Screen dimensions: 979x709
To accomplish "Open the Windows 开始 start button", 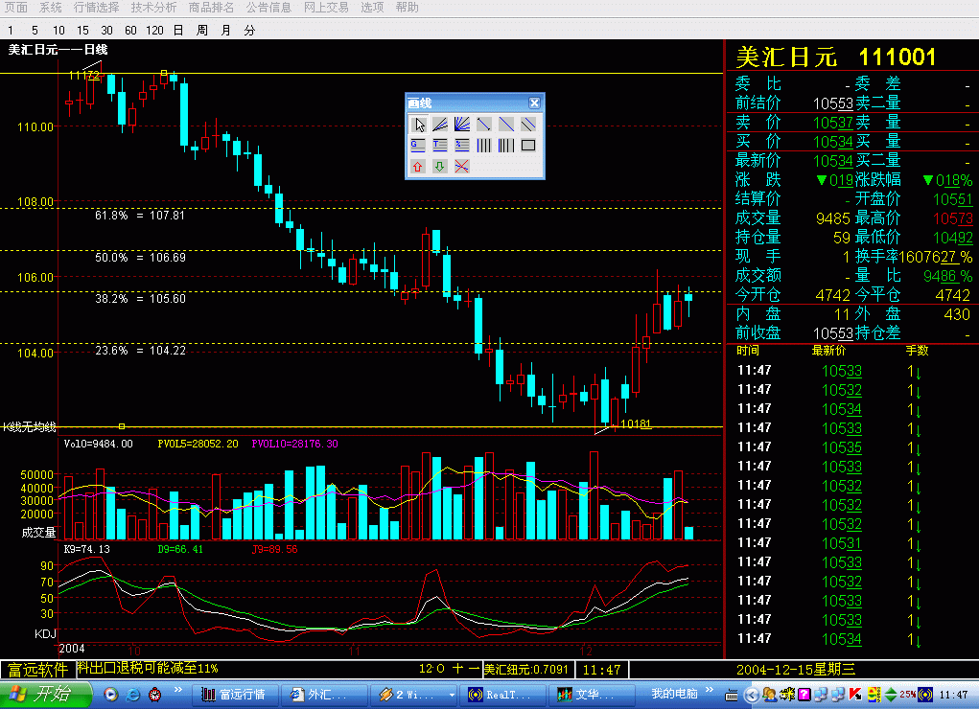I will (x=46, y=694).
